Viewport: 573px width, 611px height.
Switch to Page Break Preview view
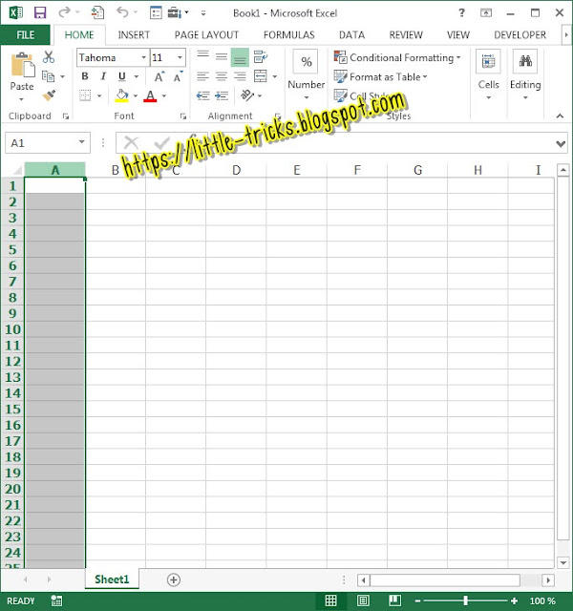(394, 600)
